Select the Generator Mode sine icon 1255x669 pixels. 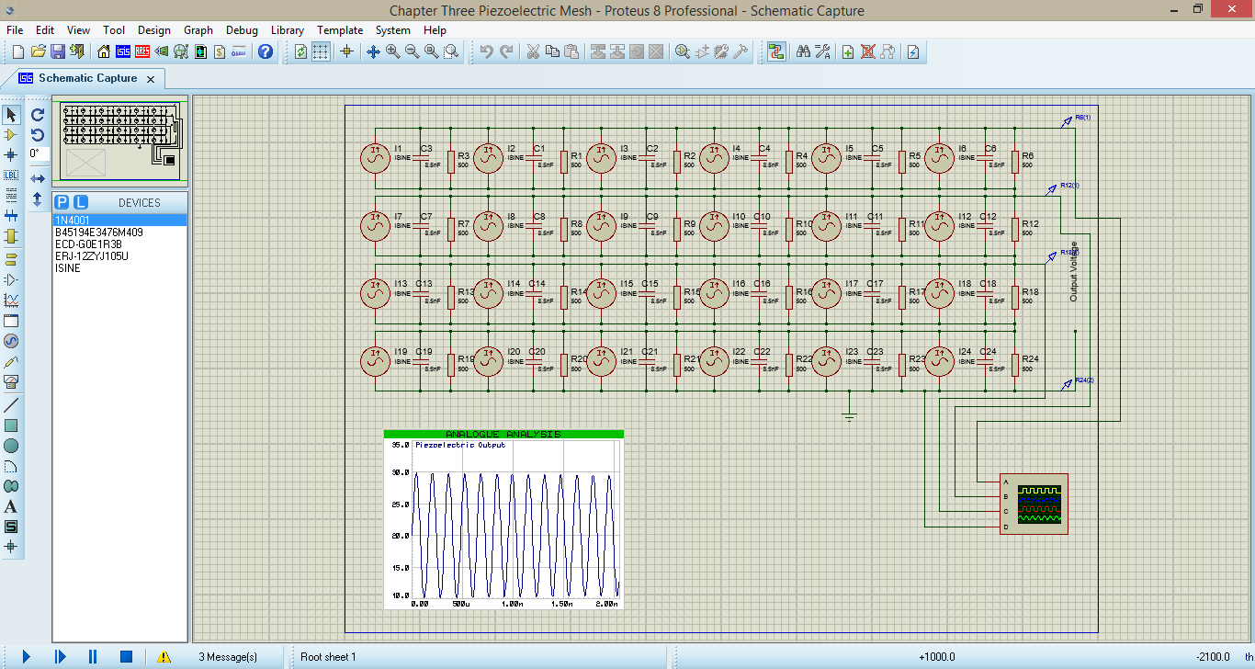tap(11, 341)
